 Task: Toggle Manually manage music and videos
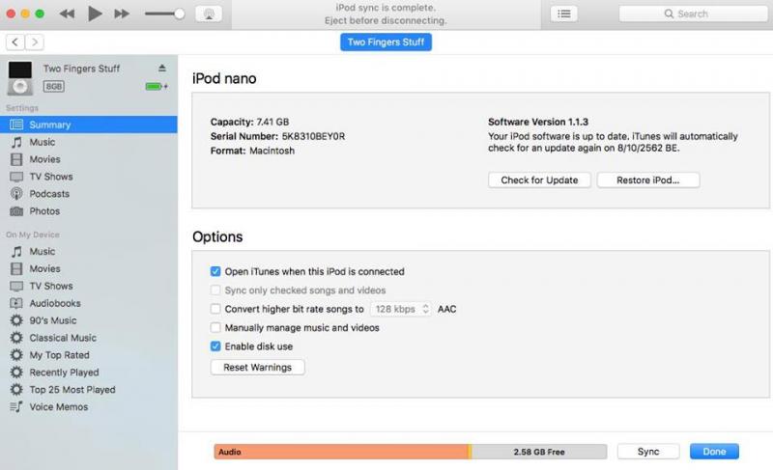(215, 328)
